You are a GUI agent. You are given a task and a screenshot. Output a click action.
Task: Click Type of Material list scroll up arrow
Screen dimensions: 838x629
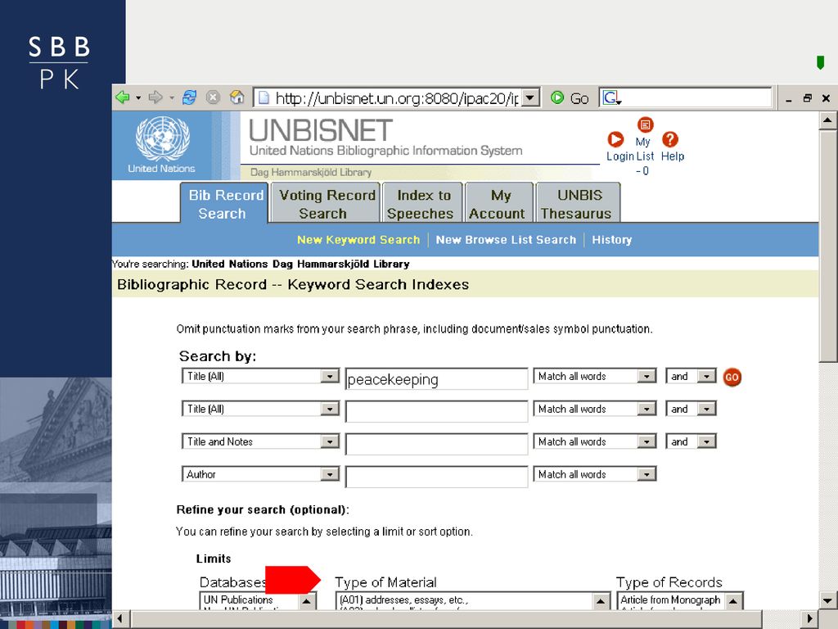(x=601, y=601)
